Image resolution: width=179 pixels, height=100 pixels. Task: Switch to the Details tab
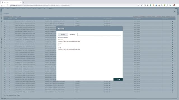(x=63, y=34)
